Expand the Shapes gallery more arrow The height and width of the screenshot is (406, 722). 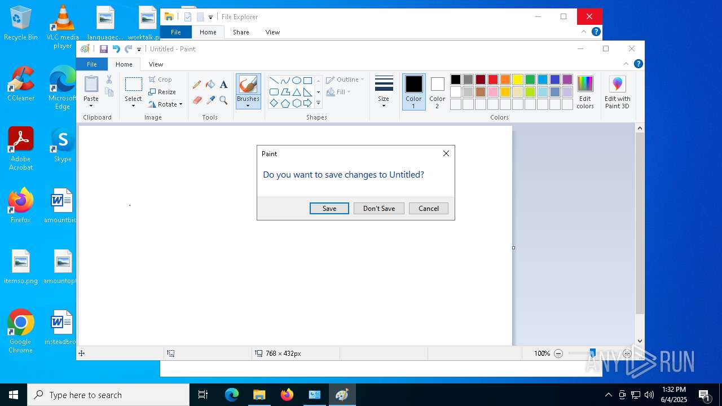click(318, 104)
